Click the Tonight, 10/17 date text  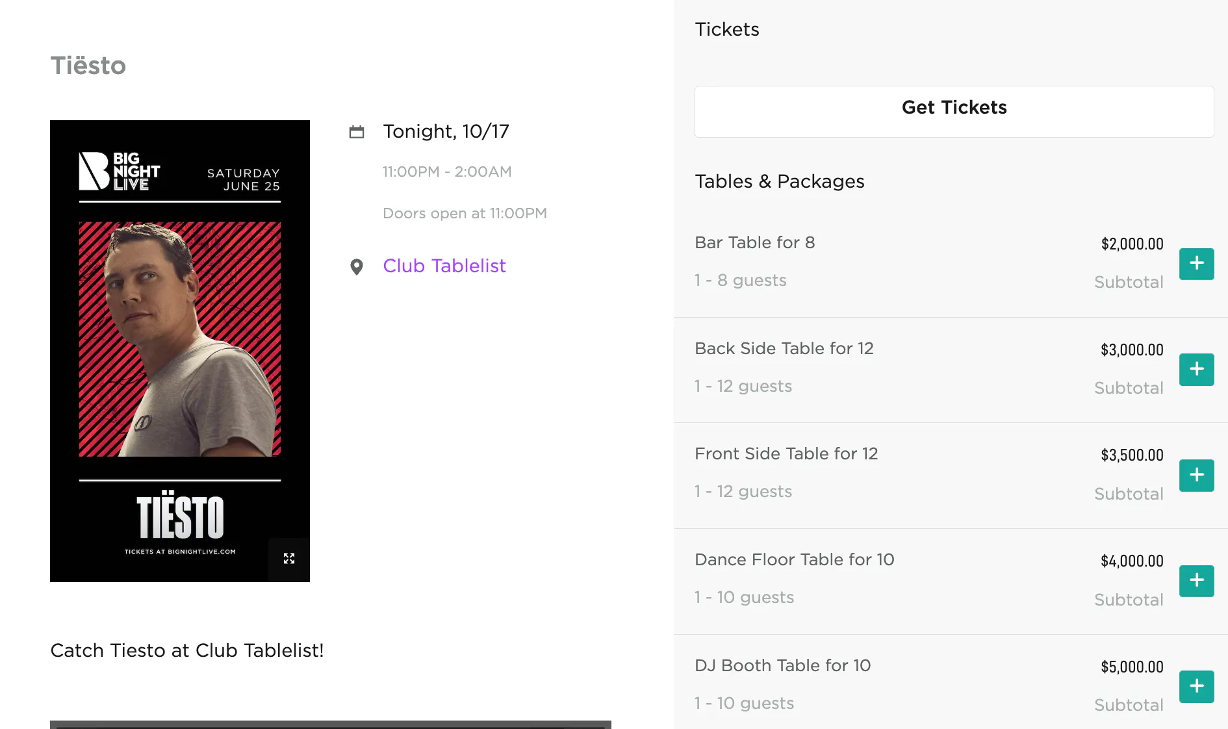point(446,131)
